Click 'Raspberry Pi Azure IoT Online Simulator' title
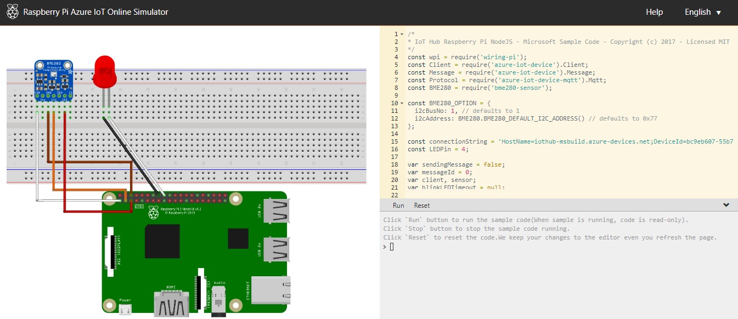This screenshot has height=319, width=738. click(95, 12)
